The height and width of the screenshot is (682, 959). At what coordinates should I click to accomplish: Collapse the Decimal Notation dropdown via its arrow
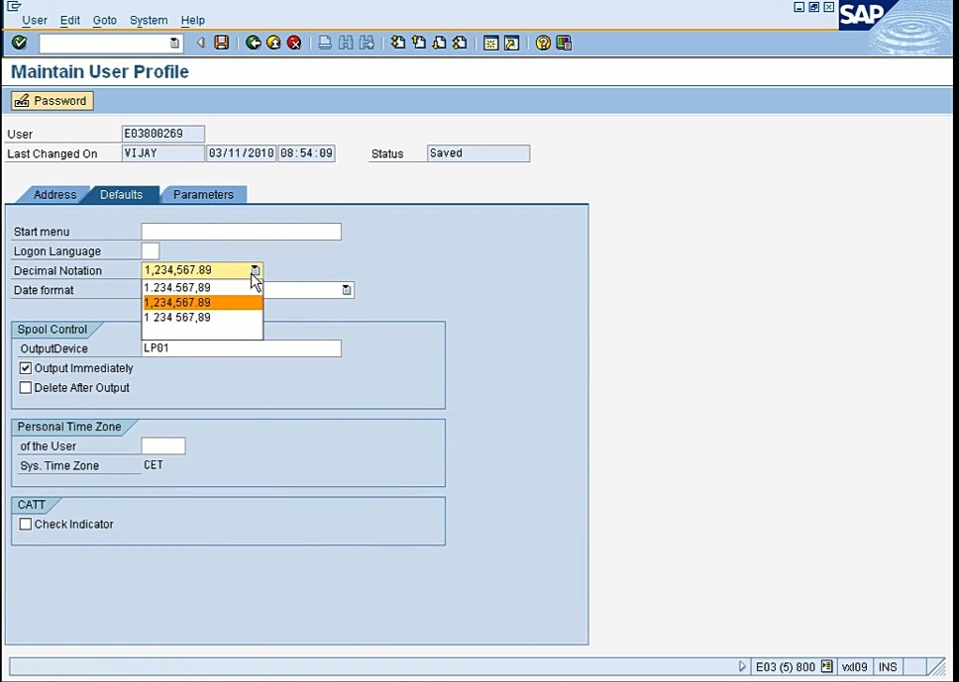(x=256, y=270)
